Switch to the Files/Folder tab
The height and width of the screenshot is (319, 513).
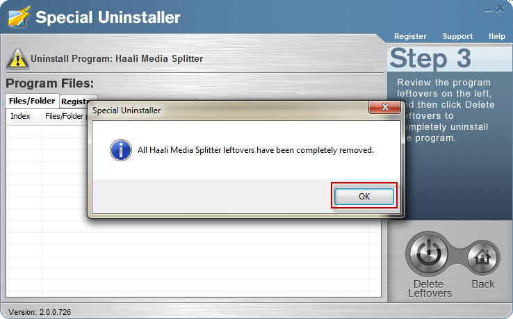32,101
